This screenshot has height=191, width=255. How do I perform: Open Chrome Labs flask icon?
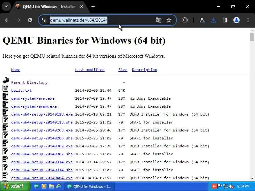[x=202, y=20]
